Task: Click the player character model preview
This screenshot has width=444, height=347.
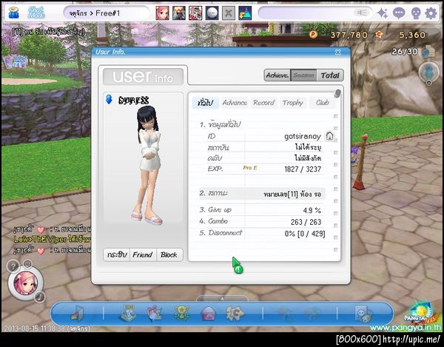Action: [x=147, y=166]
